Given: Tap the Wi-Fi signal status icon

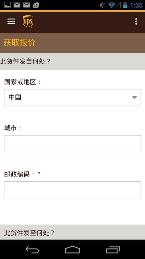Looking at the screenshot, I should tap(111, 5).
